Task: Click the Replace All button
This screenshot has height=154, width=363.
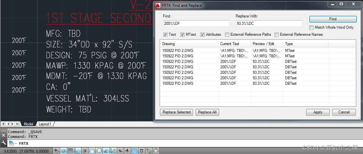Action: (207, 112)
